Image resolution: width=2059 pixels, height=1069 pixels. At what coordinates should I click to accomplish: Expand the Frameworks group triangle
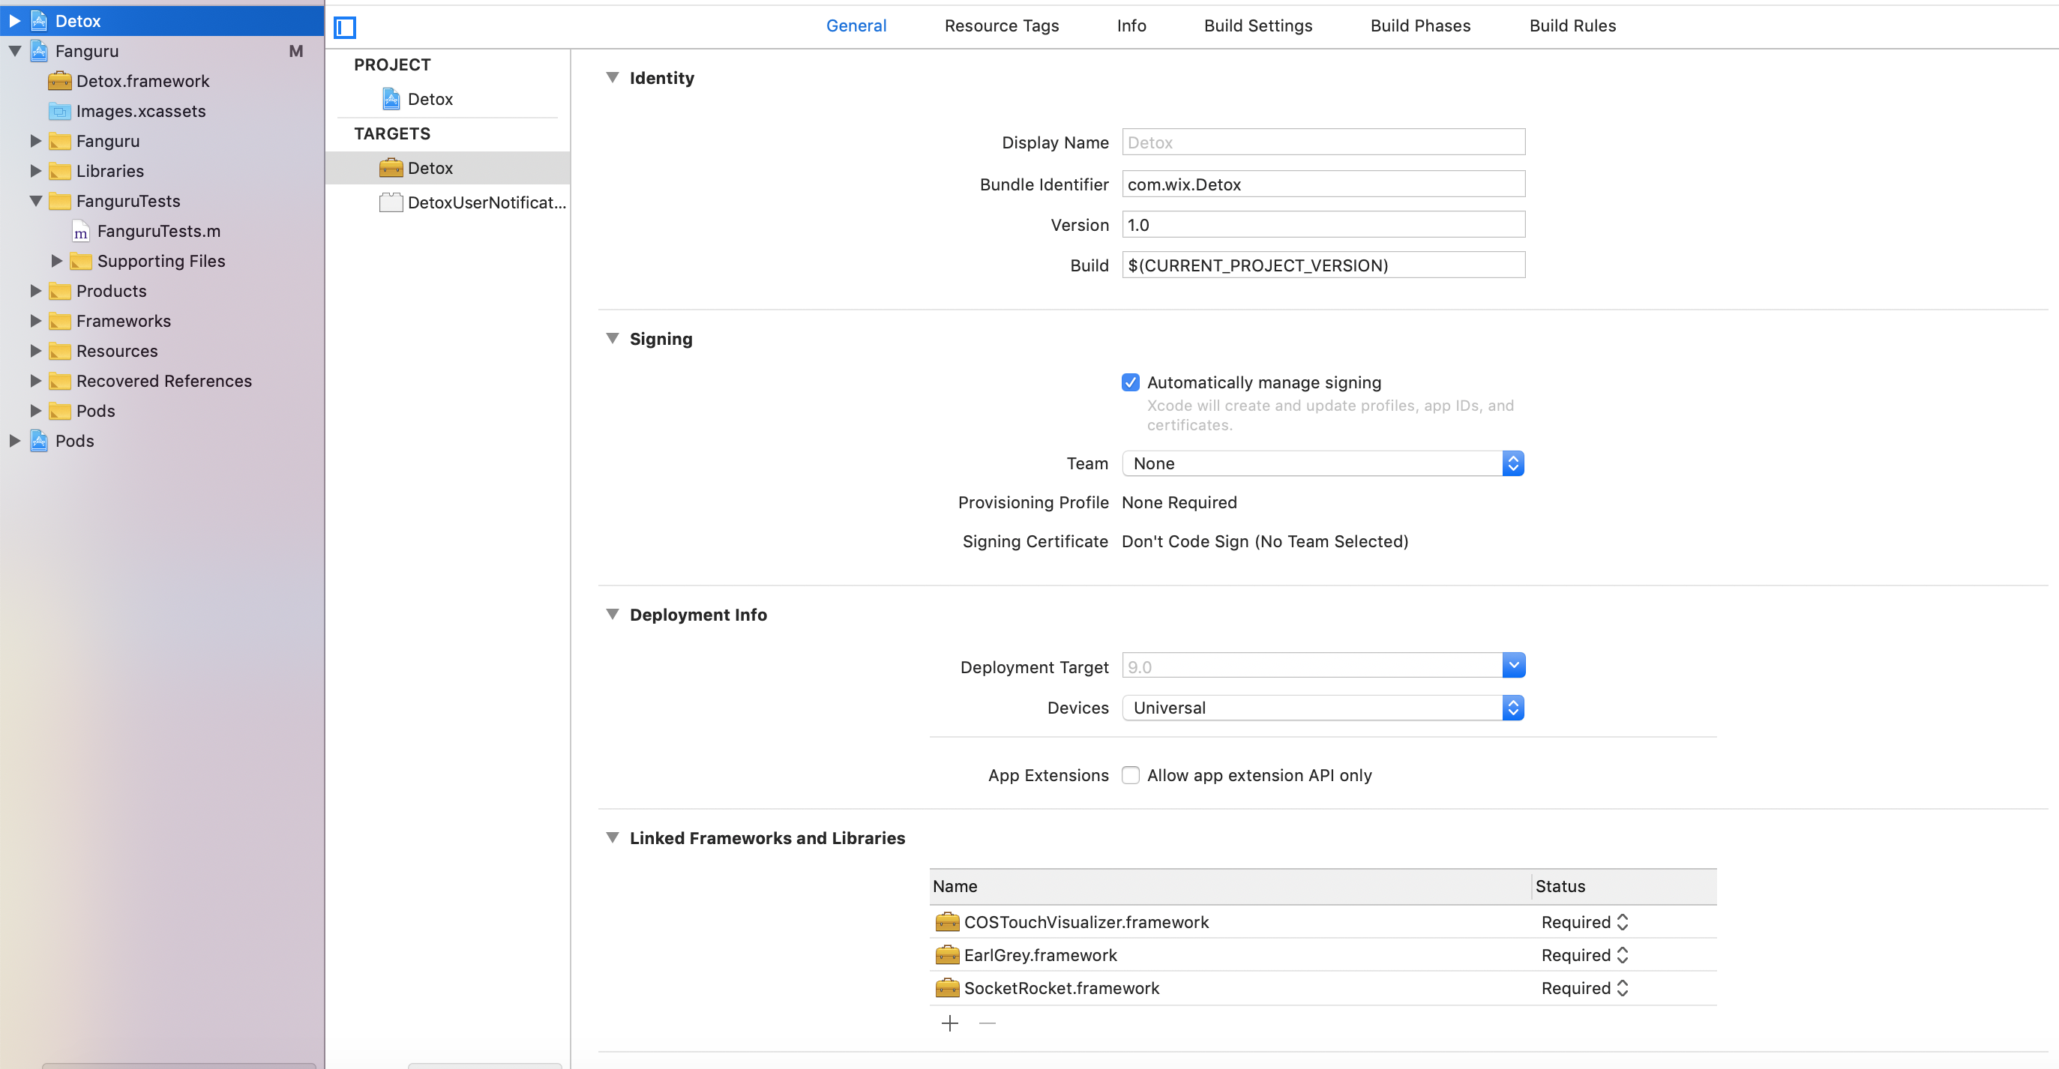click(x=36, y=320)
